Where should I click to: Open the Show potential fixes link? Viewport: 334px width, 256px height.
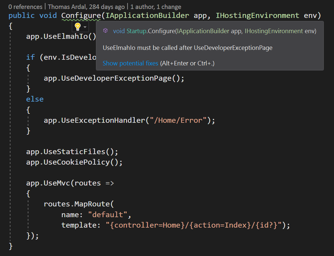point(130,63)
